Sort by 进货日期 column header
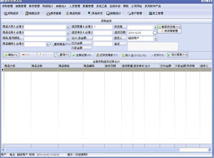The image size is (214, 158). [113, 66]
